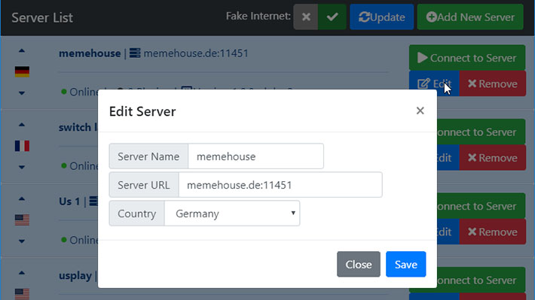Enable Fake Internet with the checkmark toggle

[x=332, y=17]
